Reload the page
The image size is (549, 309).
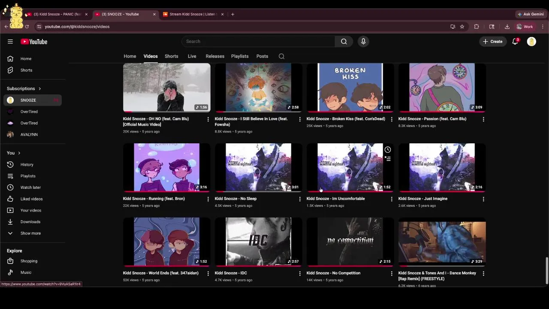click(x=27, y=27)
